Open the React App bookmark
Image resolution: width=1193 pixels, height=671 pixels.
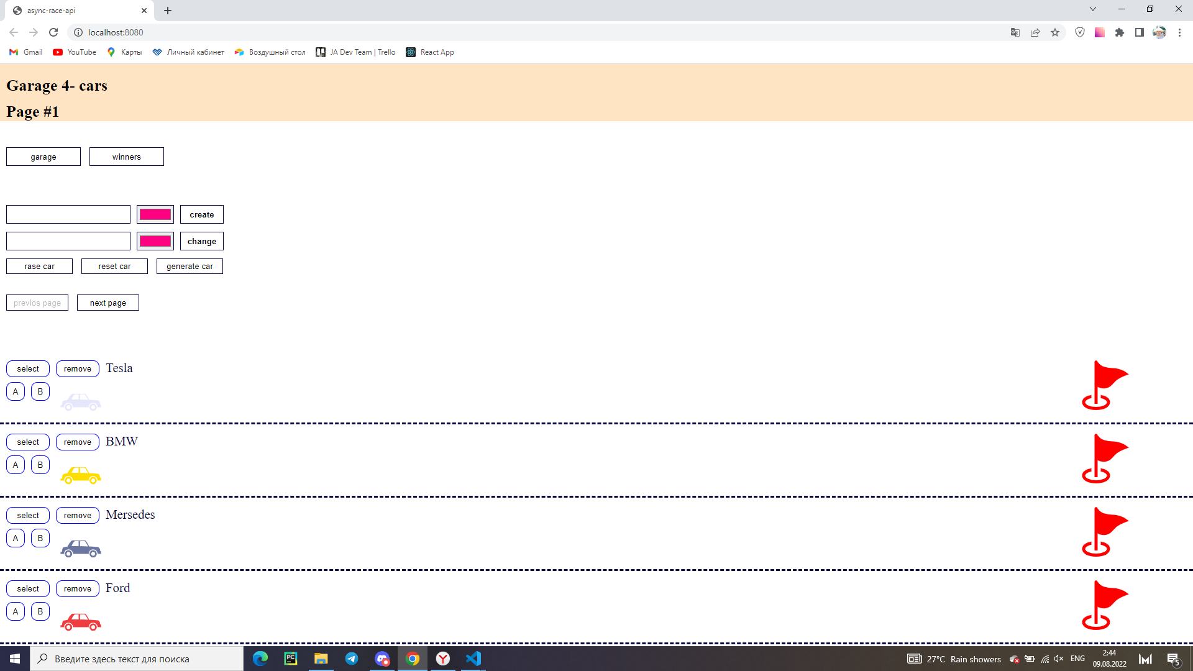click(430, 52)
